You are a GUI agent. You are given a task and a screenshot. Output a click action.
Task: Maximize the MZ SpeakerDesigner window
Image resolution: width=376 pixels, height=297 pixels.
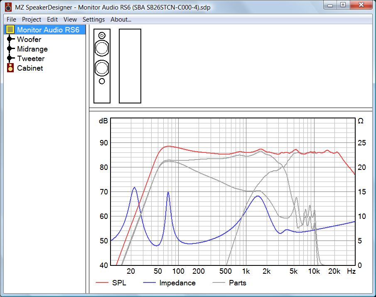343,5
